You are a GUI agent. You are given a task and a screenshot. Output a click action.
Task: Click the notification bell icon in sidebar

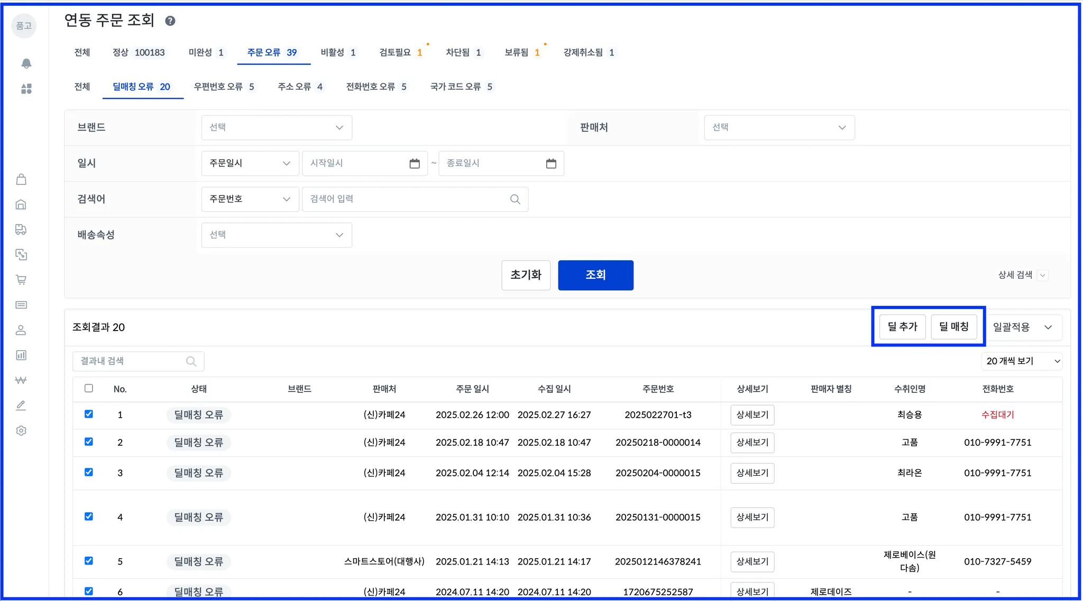26,64
